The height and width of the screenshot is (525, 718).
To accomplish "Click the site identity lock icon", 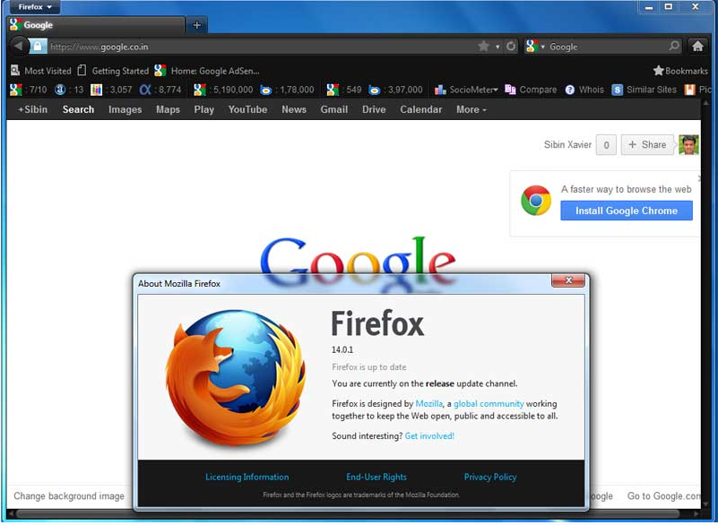I will (x=38, y=47).
